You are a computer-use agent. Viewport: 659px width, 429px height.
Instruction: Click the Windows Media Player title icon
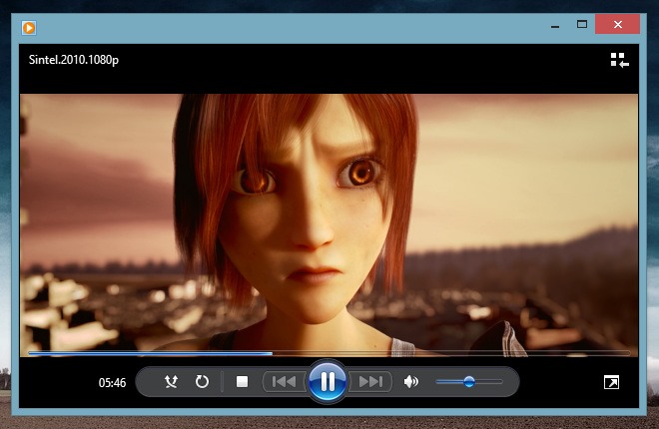click(29, 28)
